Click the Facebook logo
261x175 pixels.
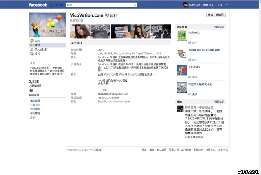click(x=38, y=5)
